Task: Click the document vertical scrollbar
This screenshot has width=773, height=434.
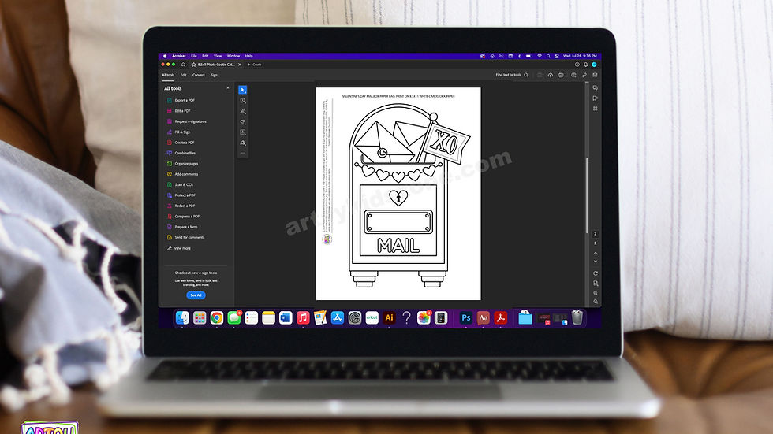Action: pyautogui.click(x=587, y=195)
